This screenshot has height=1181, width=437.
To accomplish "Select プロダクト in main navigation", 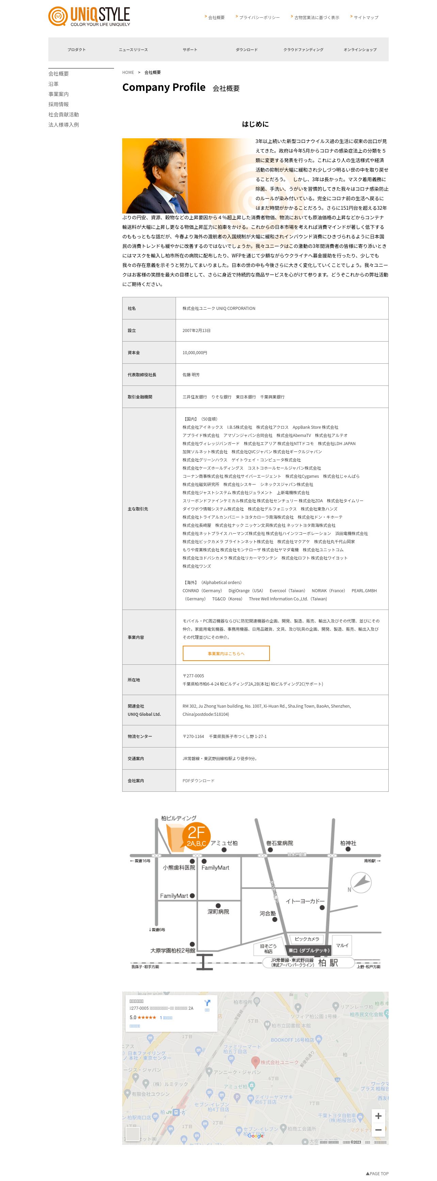I will click(77, 49).
